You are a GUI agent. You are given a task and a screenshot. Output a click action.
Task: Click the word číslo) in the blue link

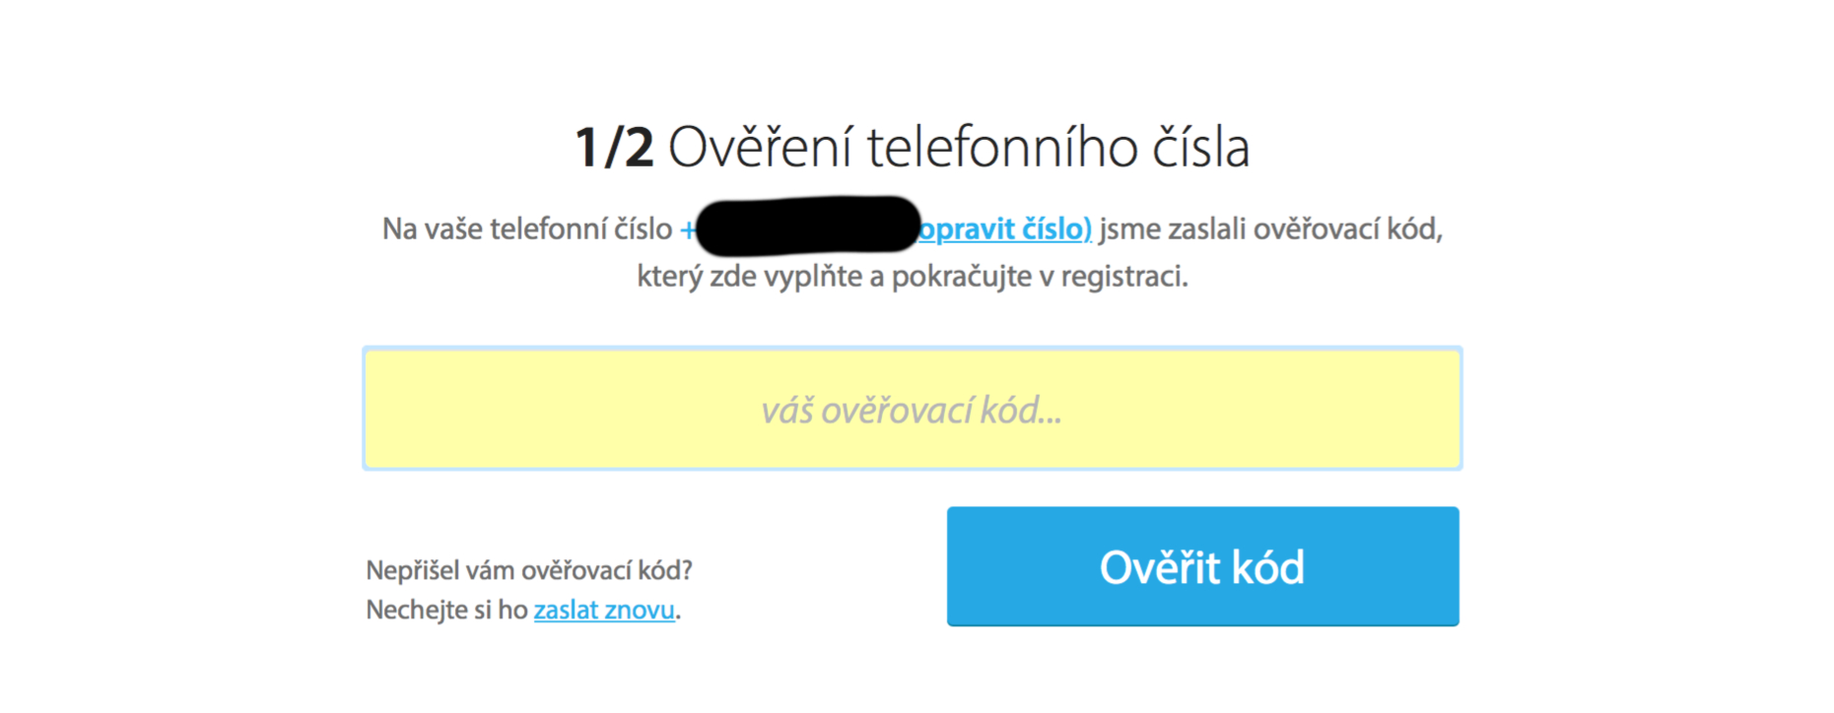click(x=1056, y=229)
